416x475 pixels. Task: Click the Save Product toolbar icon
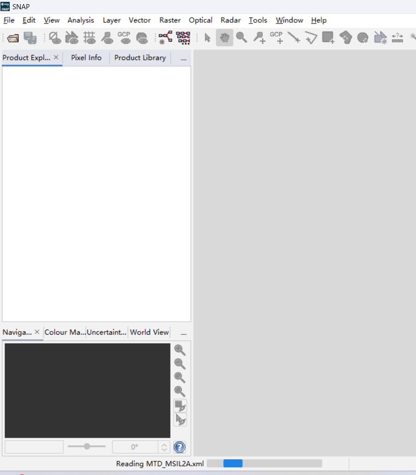[x=30, y=38]
